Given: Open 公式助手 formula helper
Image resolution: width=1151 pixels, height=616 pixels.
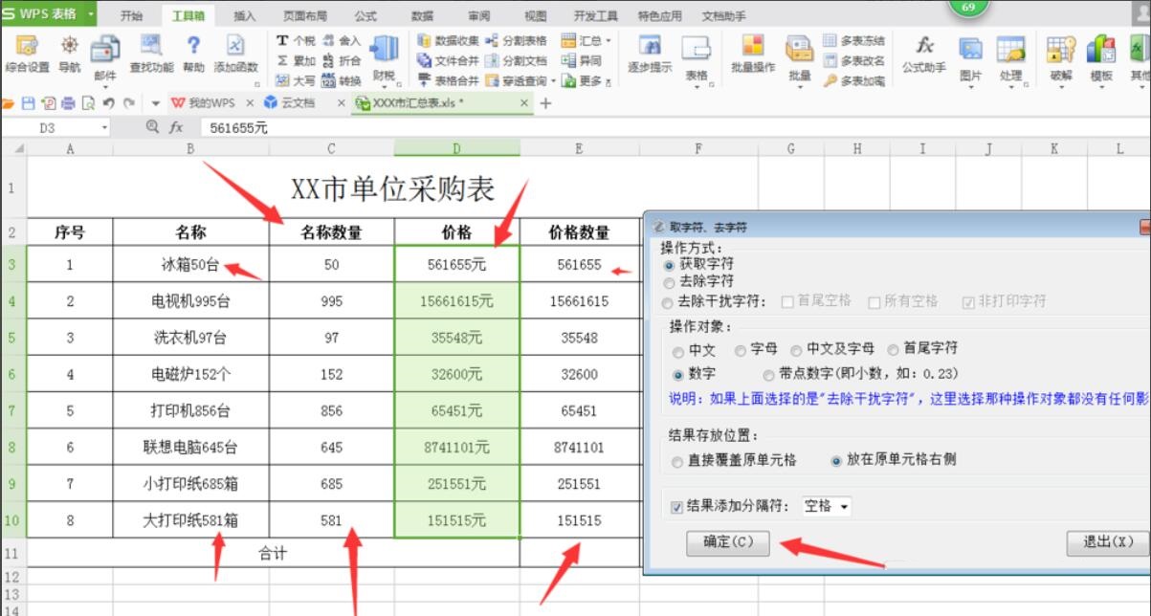Looking at the screenshot, I should (x=924, y=55).
